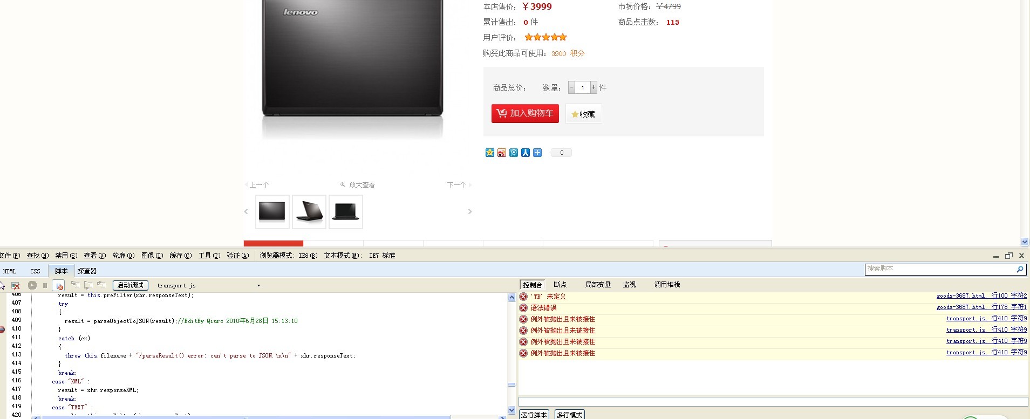1030x419 pixels.
Task: Select the 控制台 console tab
Action: click(533, 285)
